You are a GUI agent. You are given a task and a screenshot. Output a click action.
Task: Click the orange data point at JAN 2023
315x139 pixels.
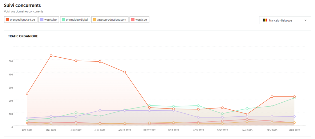(x=247, y=114)
